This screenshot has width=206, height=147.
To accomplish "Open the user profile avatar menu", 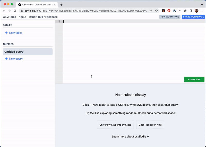I will coord(196,11).
